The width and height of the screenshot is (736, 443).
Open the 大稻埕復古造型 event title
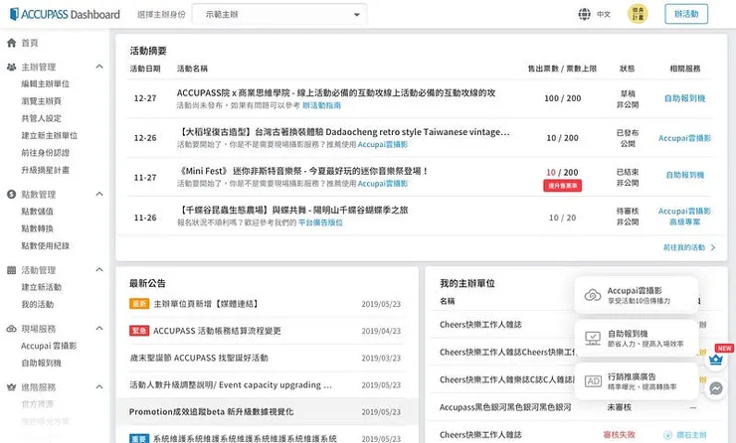[343, 132]
